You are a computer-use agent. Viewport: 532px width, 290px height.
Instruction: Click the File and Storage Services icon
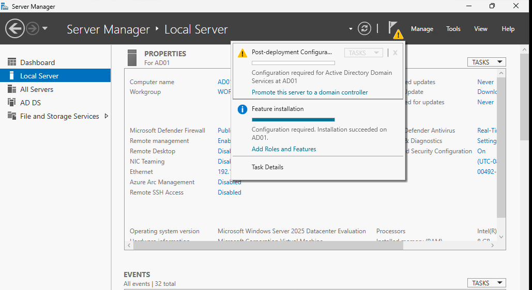point(12,116)
